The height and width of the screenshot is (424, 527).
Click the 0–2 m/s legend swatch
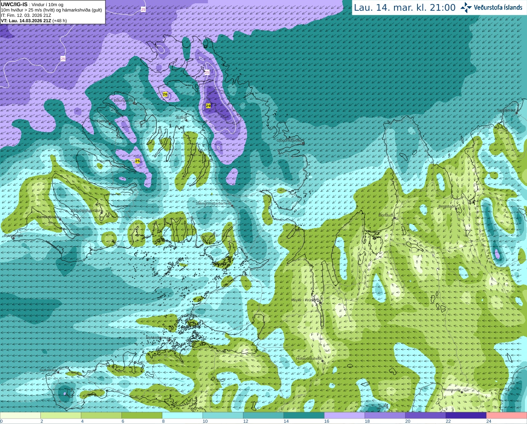[20, 415]
